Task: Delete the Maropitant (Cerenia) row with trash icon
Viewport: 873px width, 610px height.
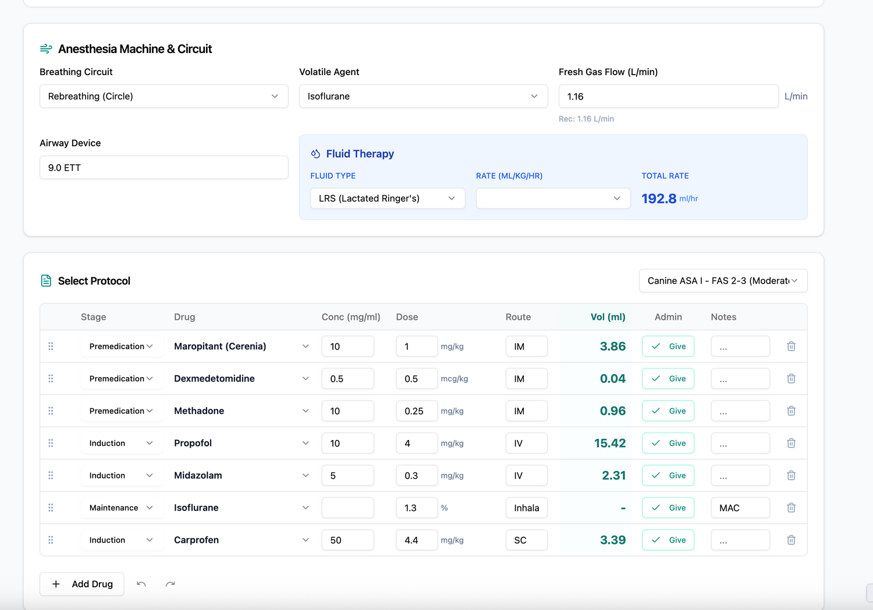Action: click(x=791, y=346)
